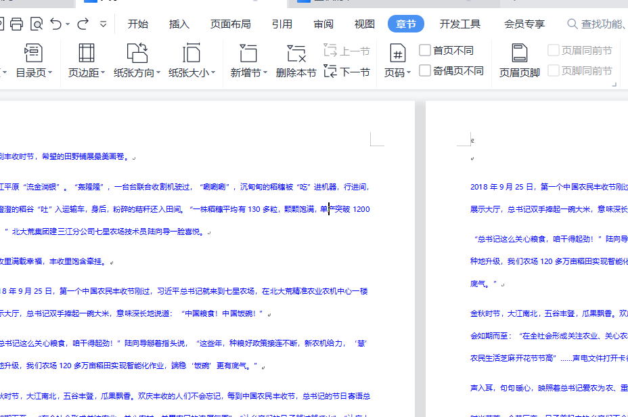Click text 农民生活芝麻开花节节高 on second page

click(x=512, y=358)
